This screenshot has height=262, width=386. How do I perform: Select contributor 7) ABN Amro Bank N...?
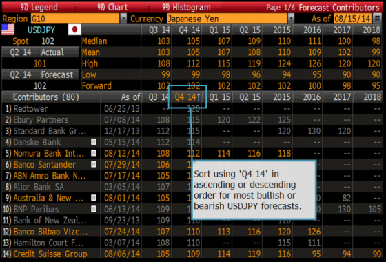click(x=50, y=176)
